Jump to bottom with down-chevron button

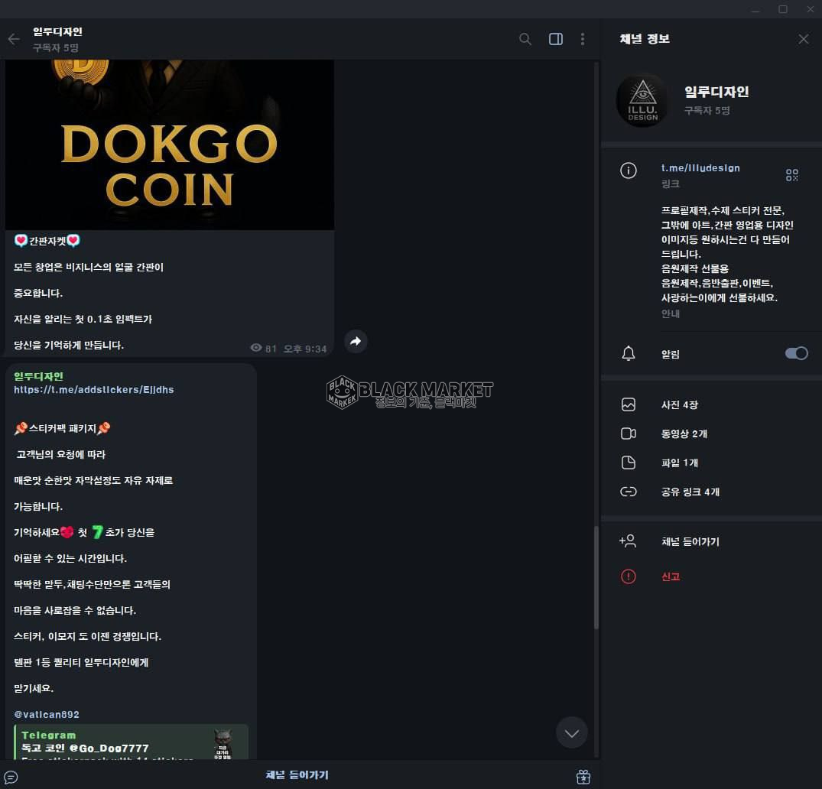[571, 732]
